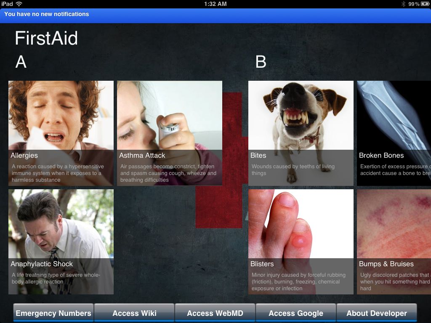This screenshot has height=323, width=431.
Task: Select the Anaphylactic Shock tile
Action: 61,242
